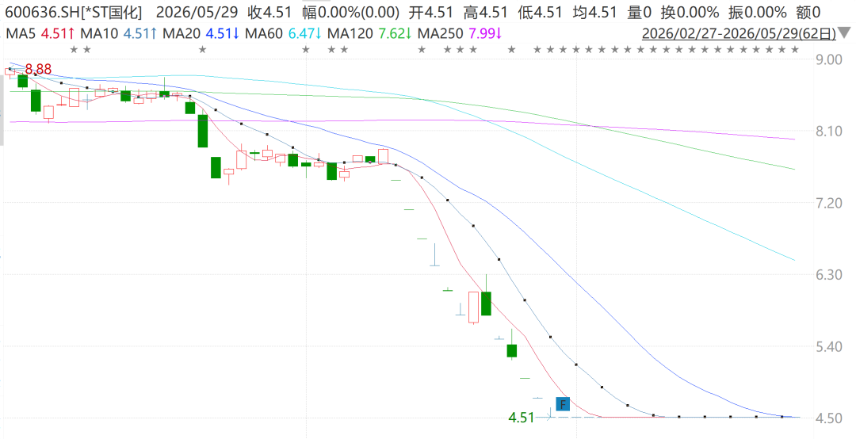Click the 5.40 price axis label
856x439 pixels.
828,347
